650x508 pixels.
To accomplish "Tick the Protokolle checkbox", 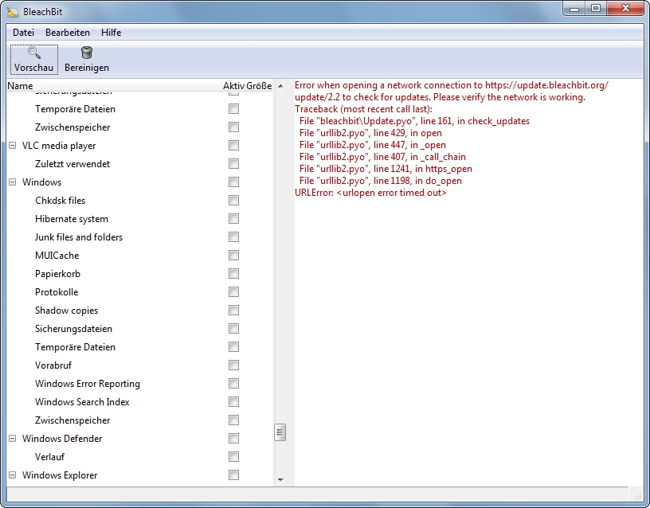I will click(x=234, y=292).
